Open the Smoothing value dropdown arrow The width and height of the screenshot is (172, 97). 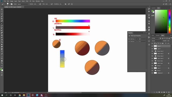(x=63, y=4)
